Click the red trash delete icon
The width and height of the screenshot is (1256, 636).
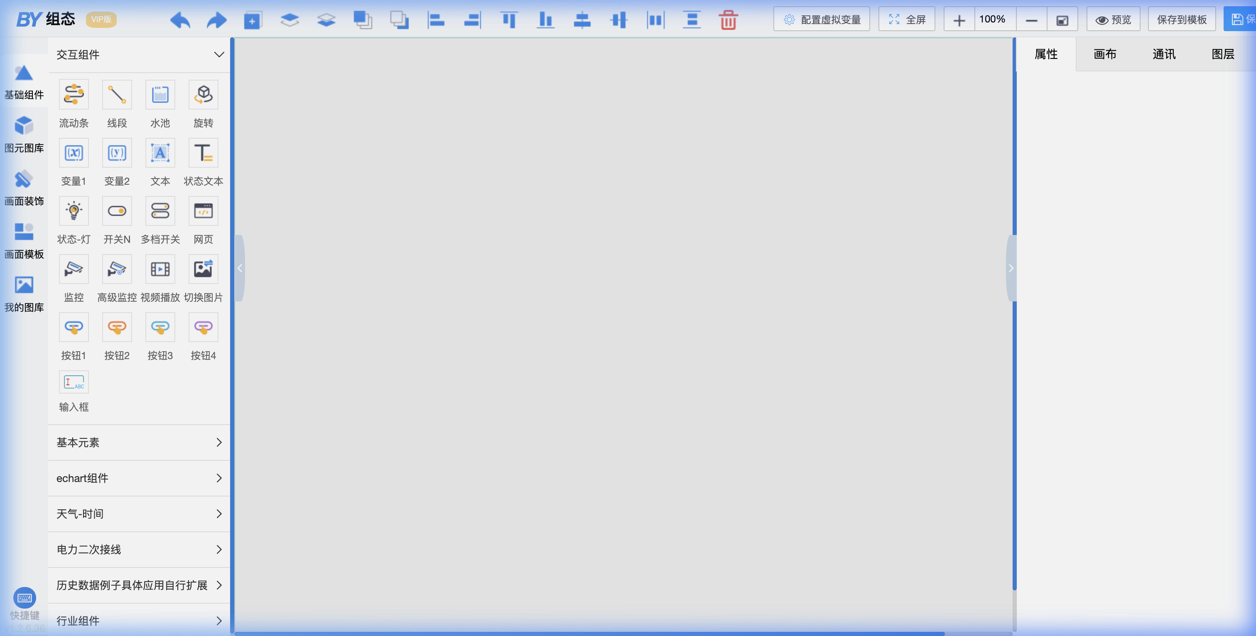(x=728, y=20)
